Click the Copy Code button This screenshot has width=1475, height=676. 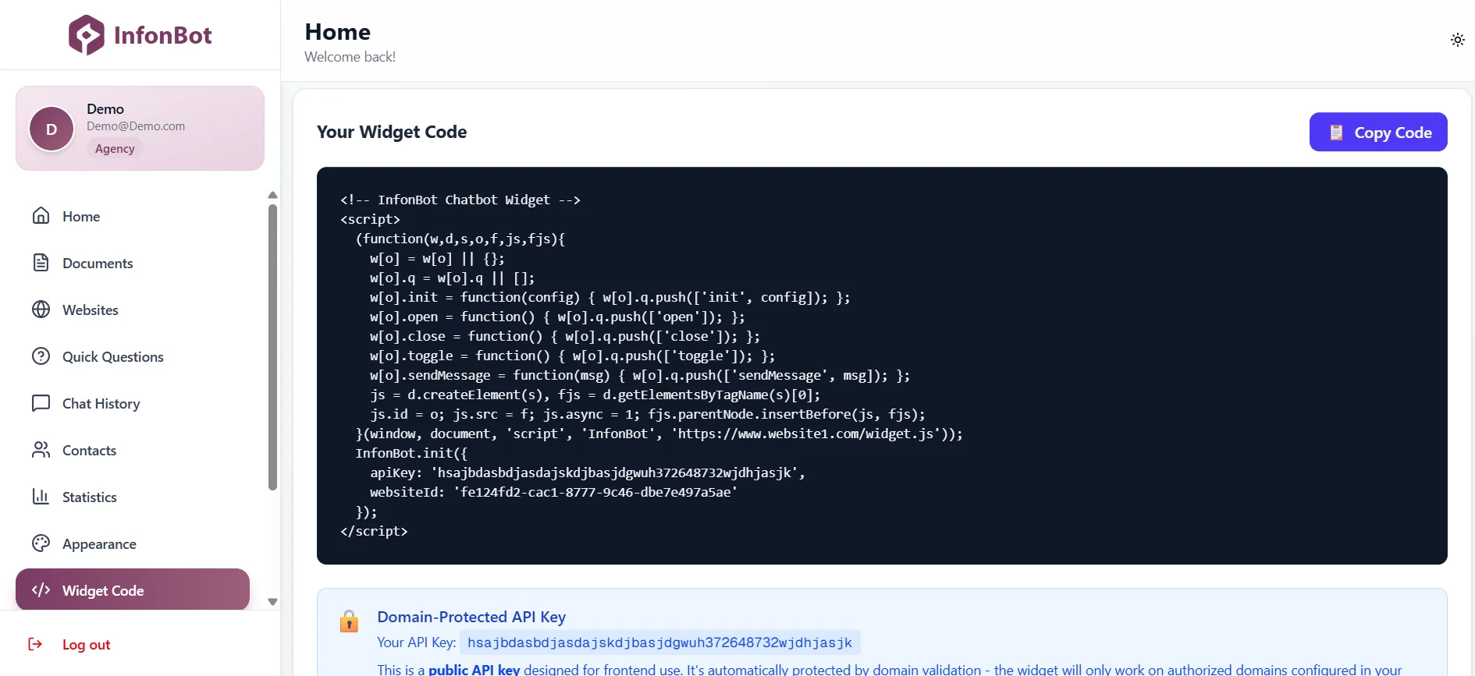[x=1378, y=132]
